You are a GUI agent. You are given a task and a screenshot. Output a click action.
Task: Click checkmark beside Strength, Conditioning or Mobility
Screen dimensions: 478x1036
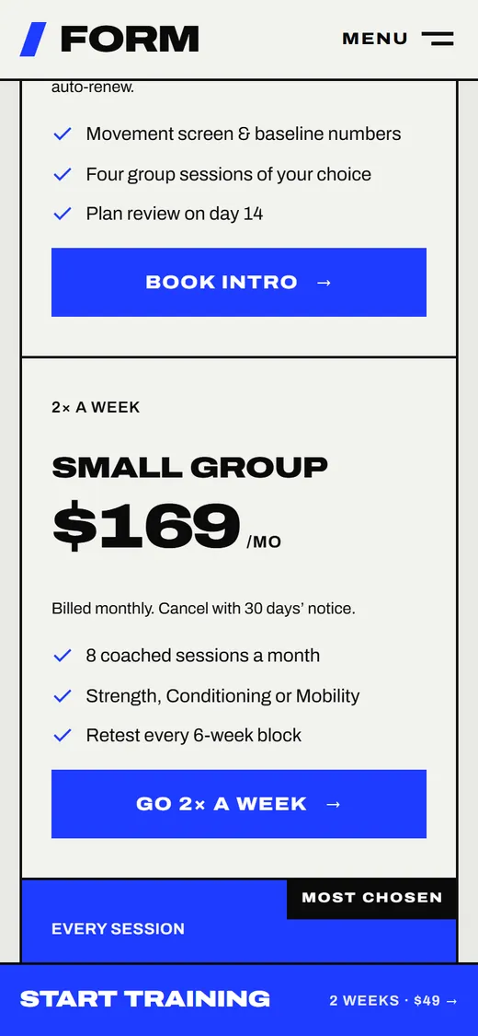[x=62, y=696]
